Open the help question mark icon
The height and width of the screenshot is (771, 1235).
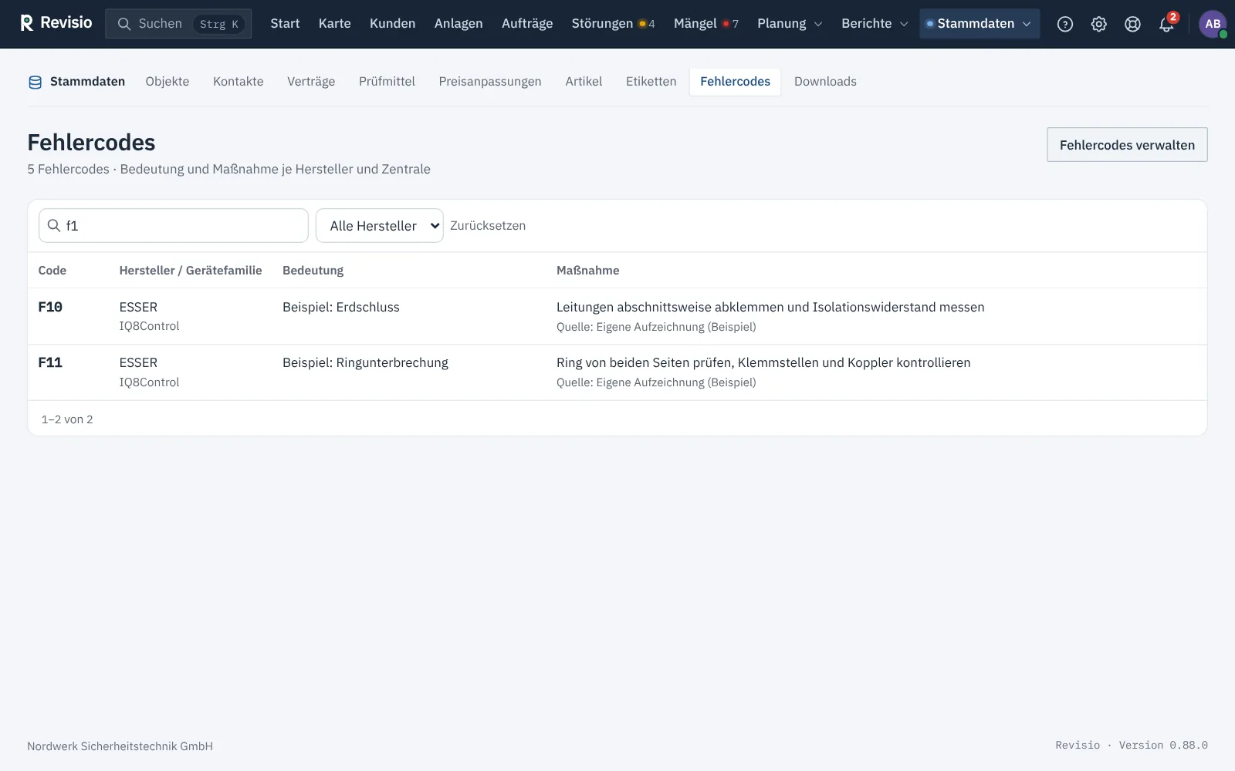(x=1065, y=24)
